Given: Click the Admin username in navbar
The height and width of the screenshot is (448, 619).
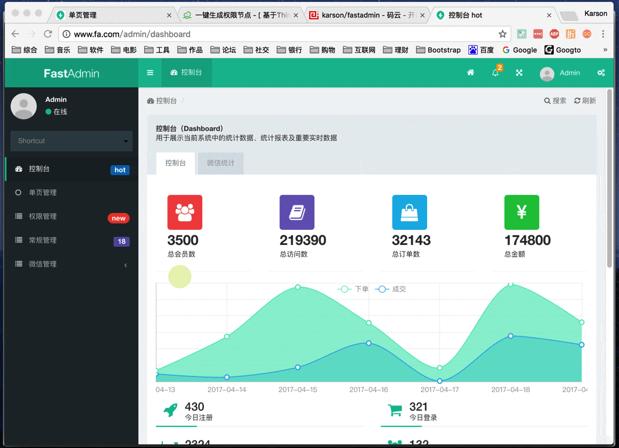Looking at the screenshot, I should (x=570, y=73).
